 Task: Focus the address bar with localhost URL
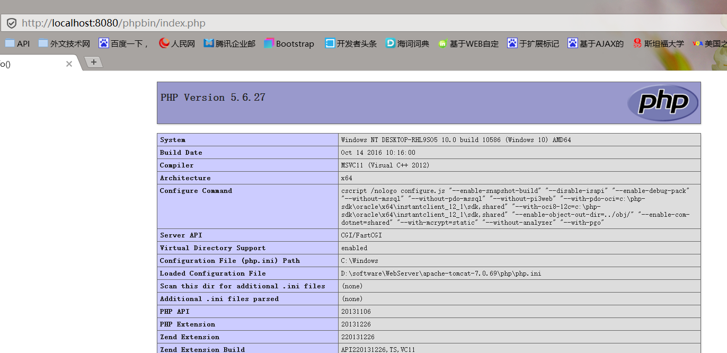[x=318, y=23]
